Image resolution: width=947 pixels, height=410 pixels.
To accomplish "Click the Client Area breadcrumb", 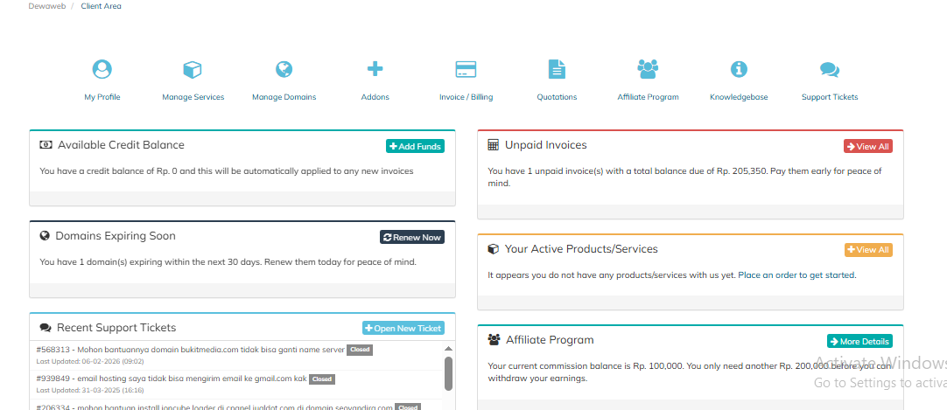I will click(101, 6).
